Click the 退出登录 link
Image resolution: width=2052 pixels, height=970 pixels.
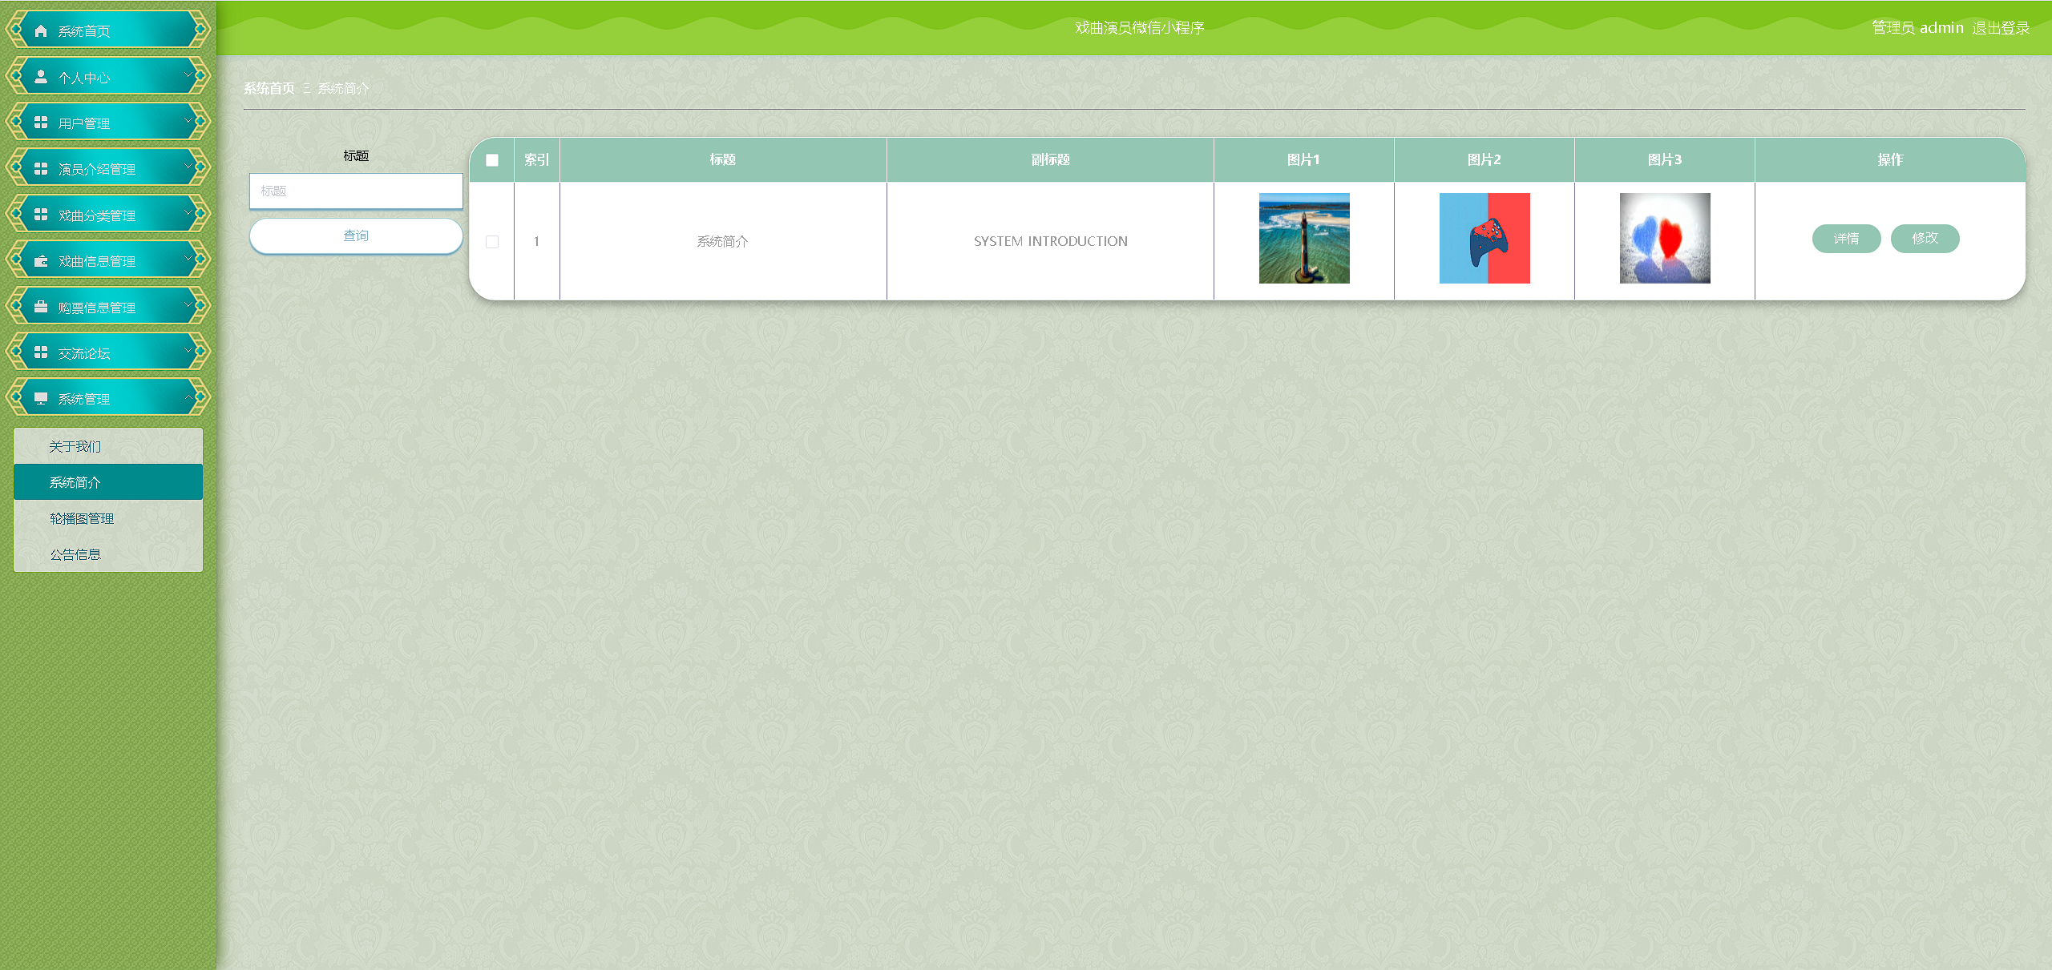2000,28
